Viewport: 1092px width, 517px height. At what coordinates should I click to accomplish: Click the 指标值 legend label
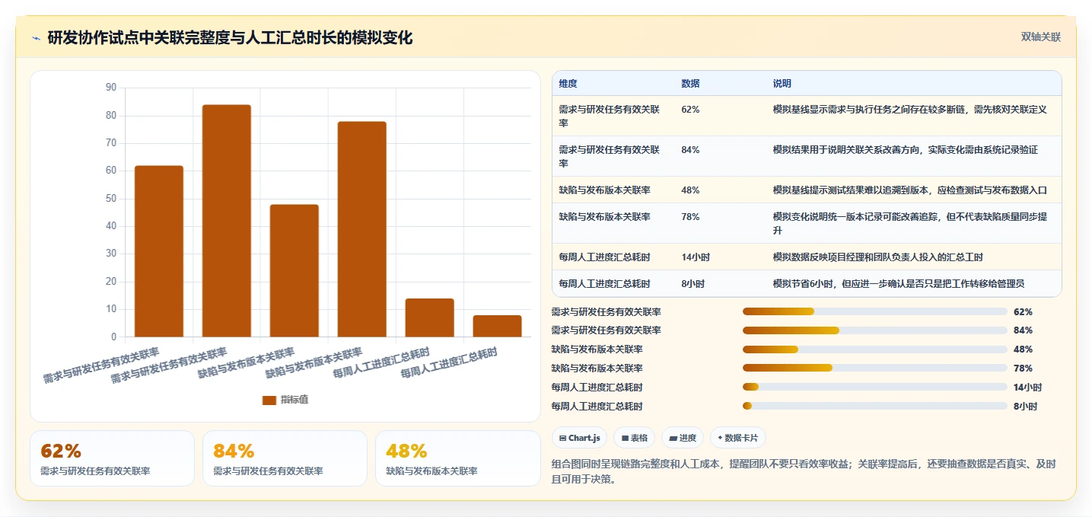pos(294,400)
